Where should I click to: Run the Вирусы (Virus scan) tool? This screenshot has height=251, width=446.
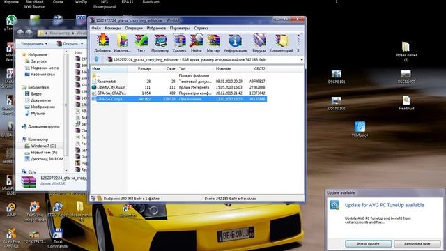[259, 43]
